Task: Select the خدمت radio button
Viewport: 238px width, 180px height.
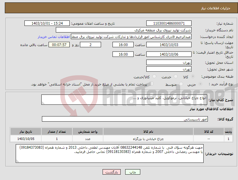Action: [x=176, y=76]
